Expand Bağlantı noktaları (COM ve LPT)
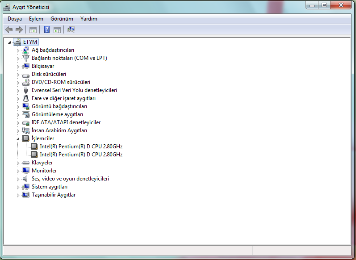 (18, 59)
